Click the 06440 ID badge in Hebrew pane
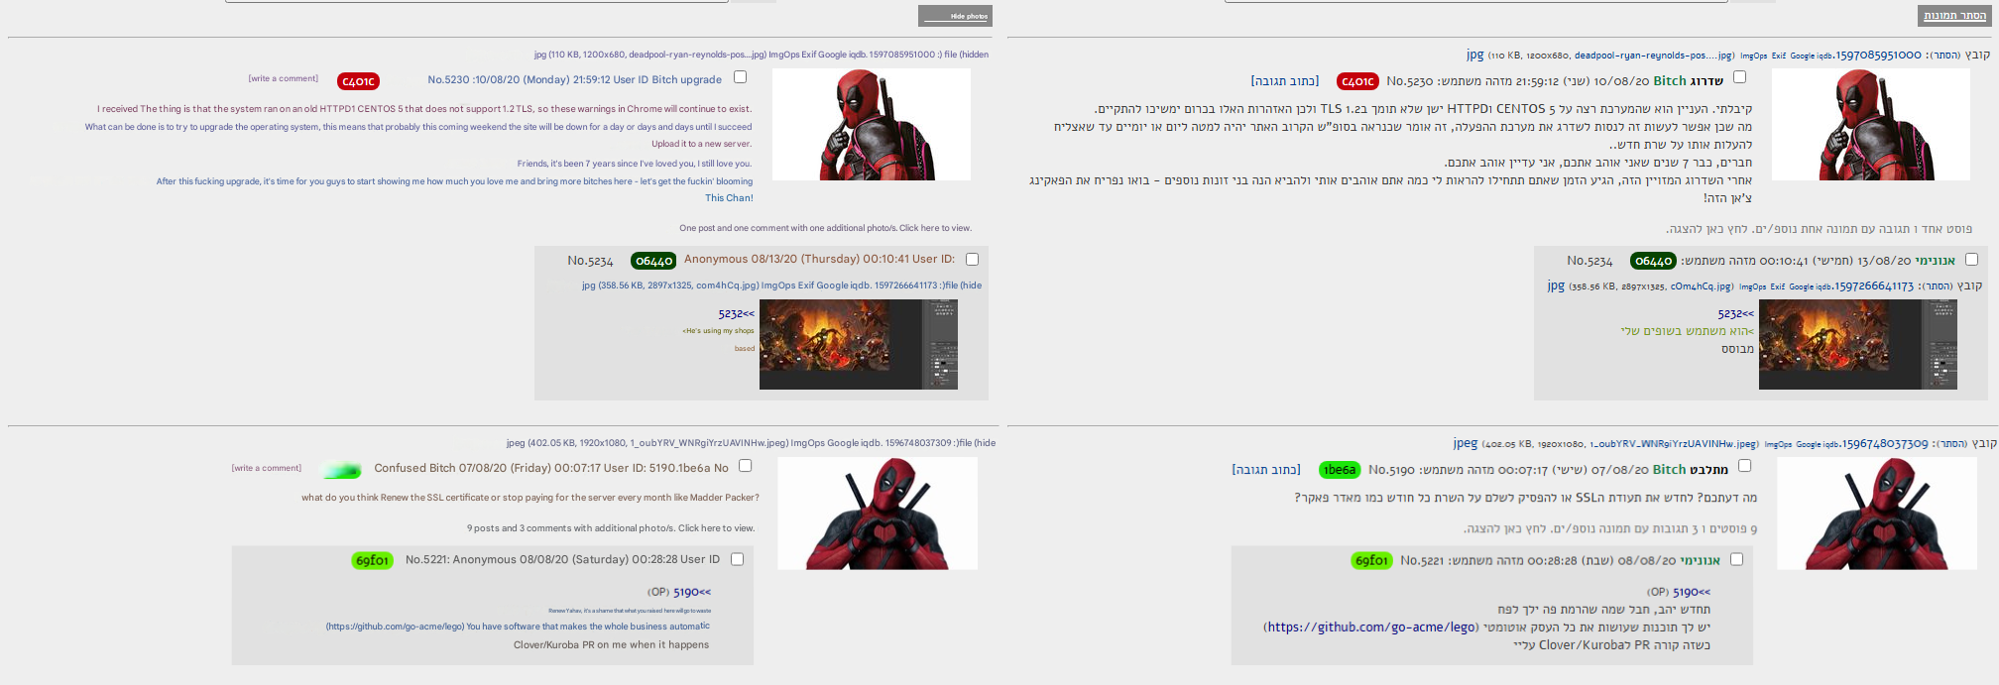 (x=1653, y=261)
